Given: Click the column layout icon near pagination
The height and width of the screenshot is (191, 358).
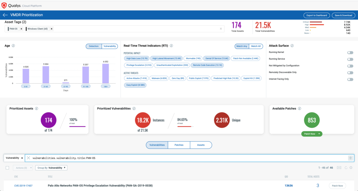Looking at the screenshot, I should [339, 168].
